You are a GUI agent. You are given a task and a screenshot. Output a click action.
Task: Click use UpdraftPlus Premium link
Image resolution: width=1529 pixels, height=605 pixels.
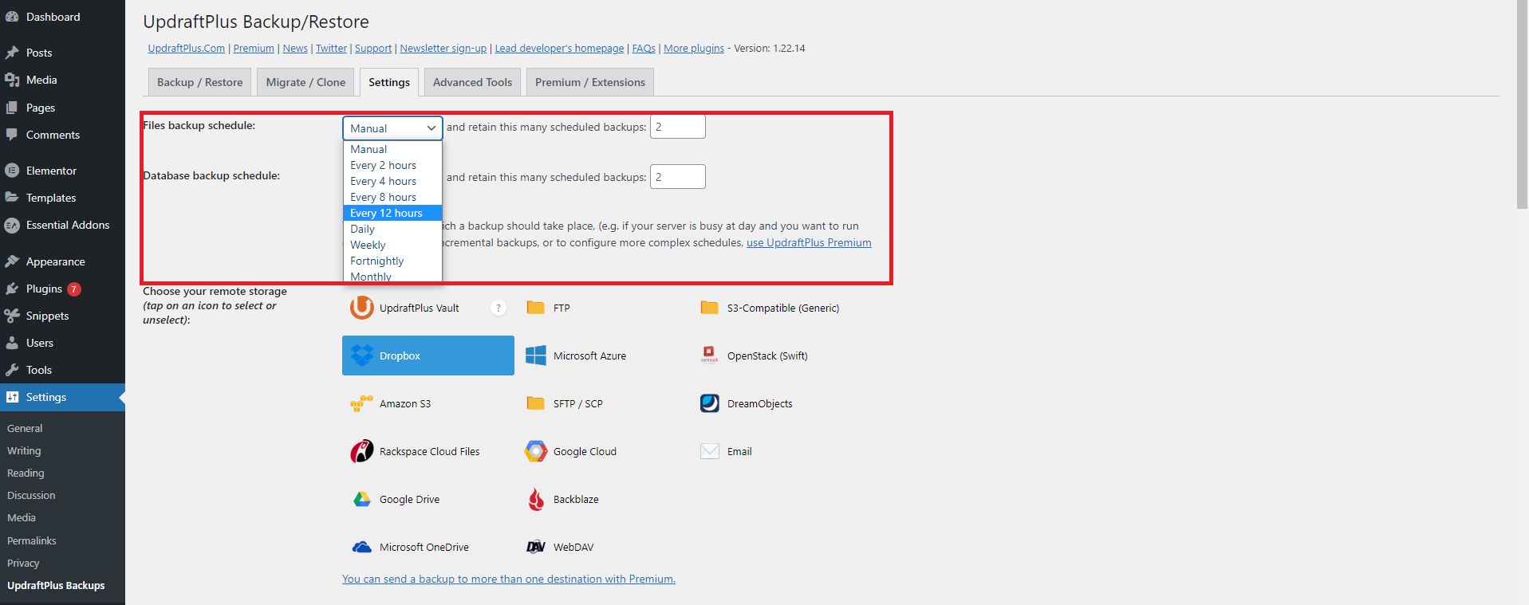tap(809, 242)
